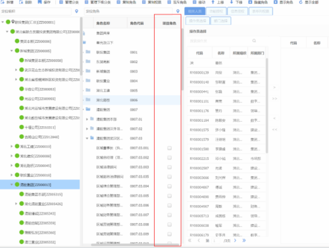Click the 上移 up arrow icon
The width and height of the screenshot is (329, 248).
point(213,2)
